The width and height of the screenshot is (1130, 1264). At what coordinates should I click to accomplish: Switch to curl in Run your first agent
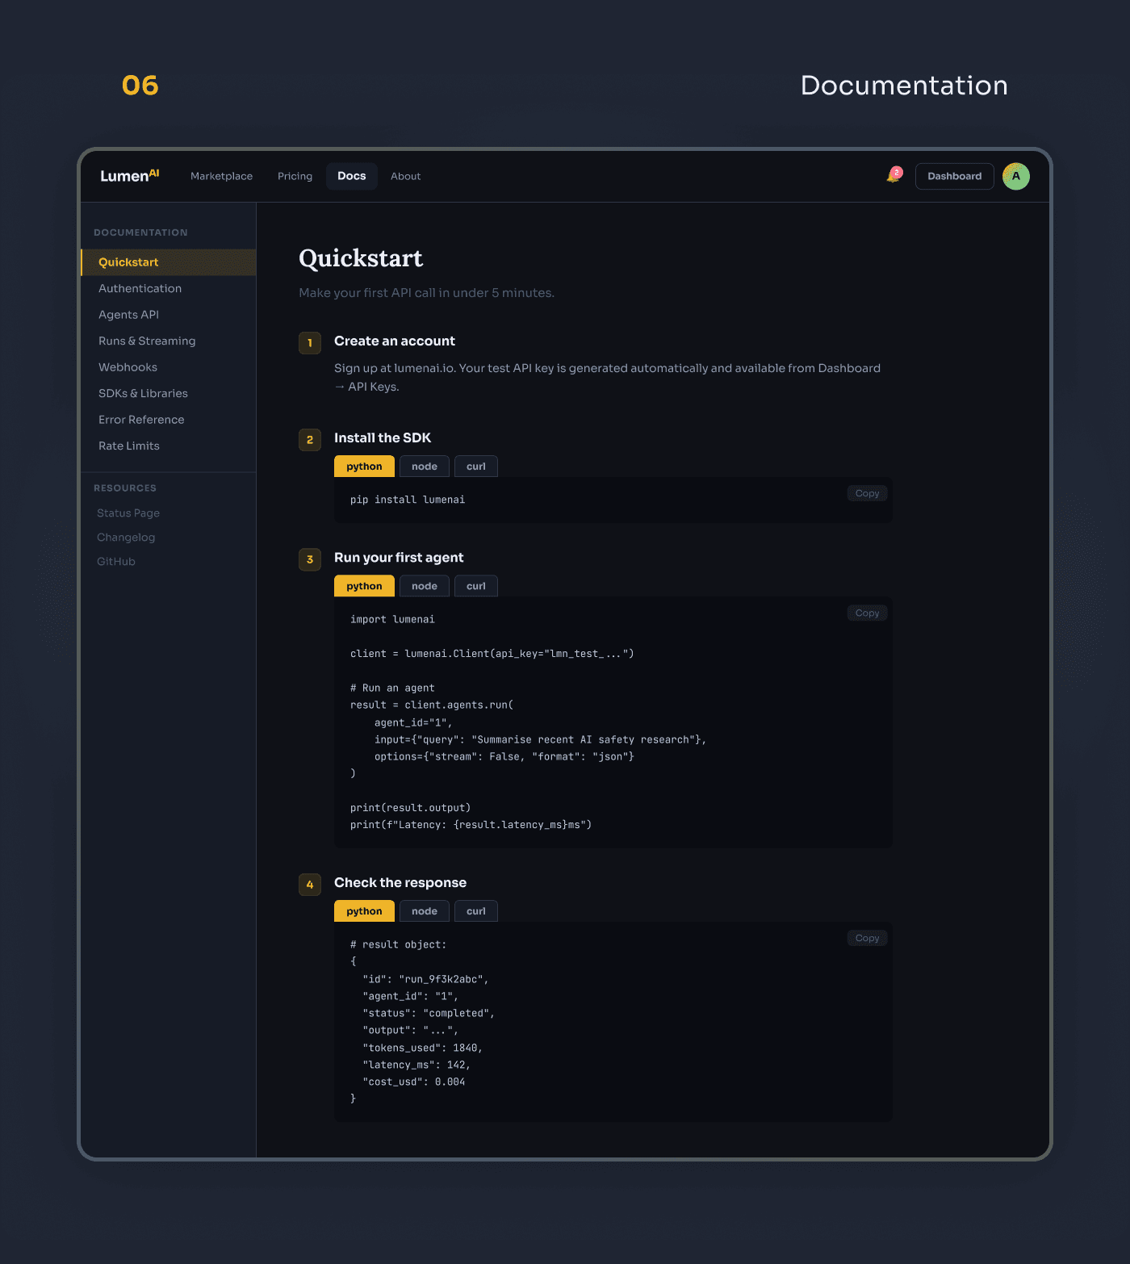click(475, 585)
